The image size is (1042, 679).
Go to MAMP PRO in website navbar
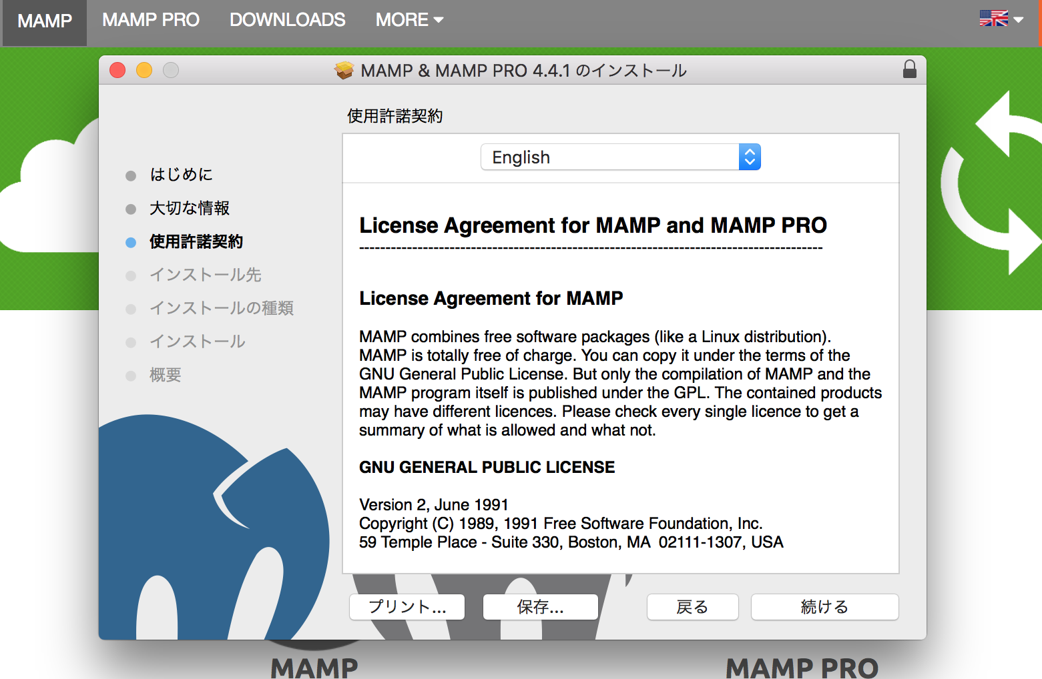[x=151, y=20]
